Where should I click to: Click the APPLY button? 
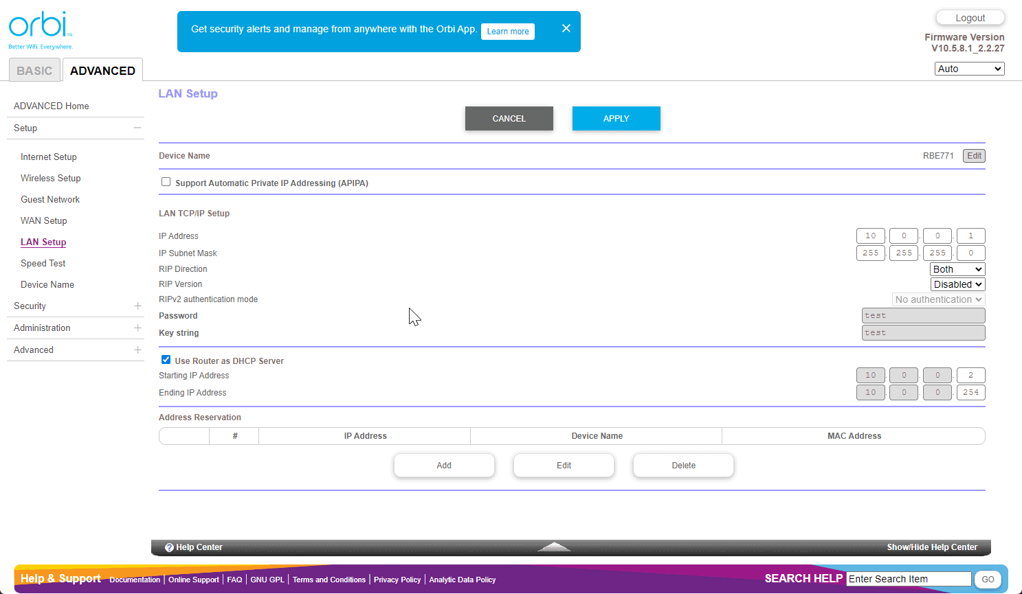[616, 118]
